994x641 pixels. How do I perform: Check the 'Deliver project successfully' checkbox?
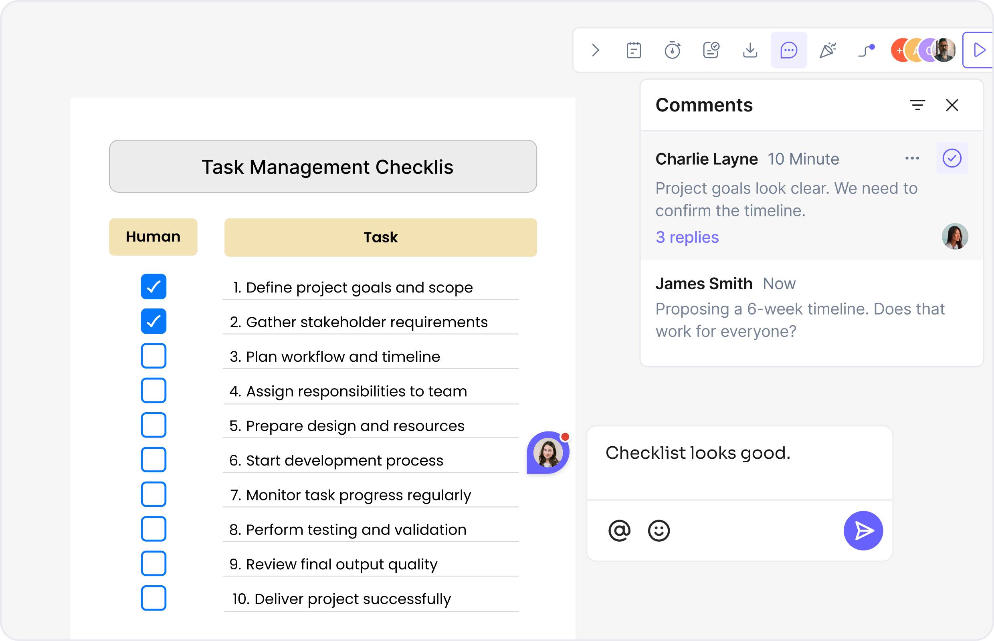[x=153, y=598]
